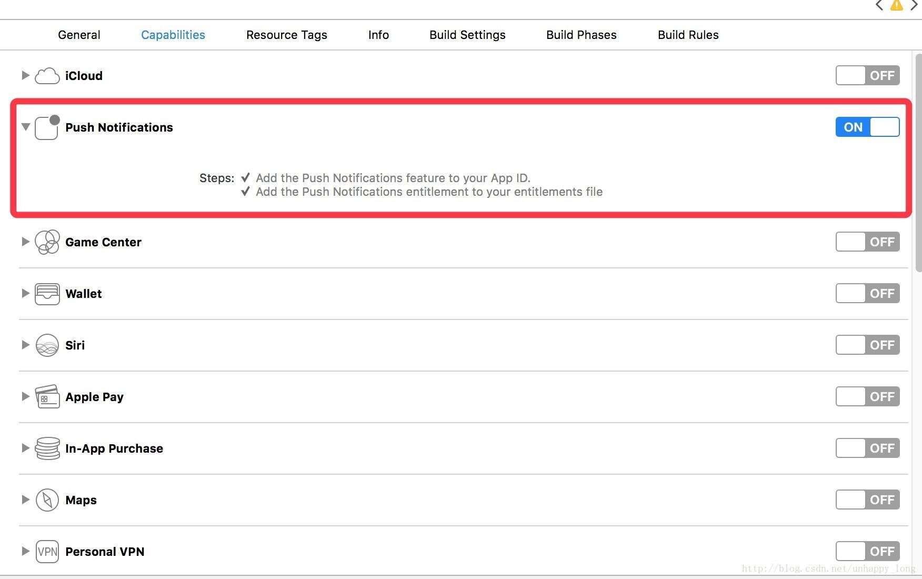Click the Wallet capability icon
922x579 pixels.
click(47, 294)
